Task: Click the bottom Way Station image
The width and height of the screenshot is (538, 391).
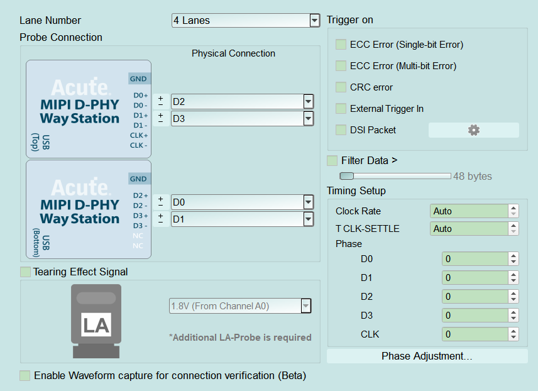Action: (x=89, y=209)
